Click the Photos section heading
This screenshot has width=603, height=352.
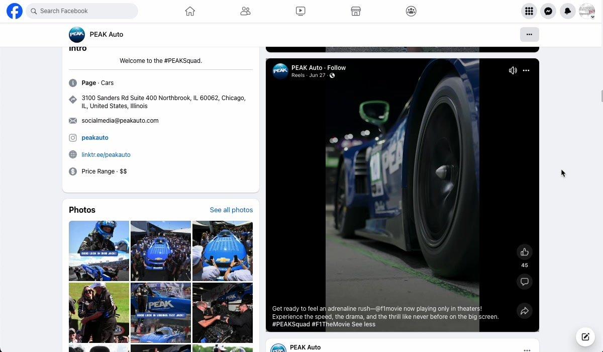click(82, 210)
